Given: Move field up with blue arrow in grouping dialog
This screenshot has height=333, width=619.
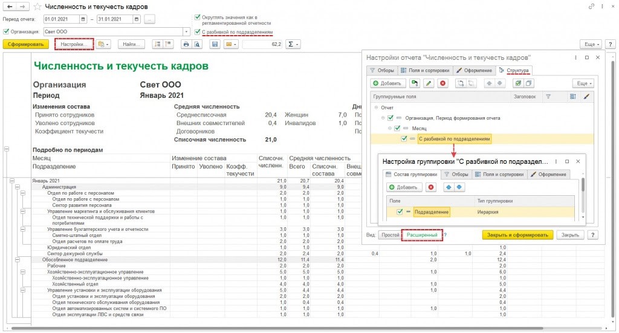Looking at the screenshot, I should pos(448,187).
